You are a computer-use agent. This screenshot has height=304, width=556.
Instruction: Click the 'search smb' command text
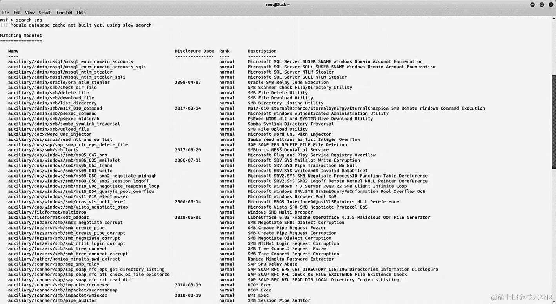(29, 20)
